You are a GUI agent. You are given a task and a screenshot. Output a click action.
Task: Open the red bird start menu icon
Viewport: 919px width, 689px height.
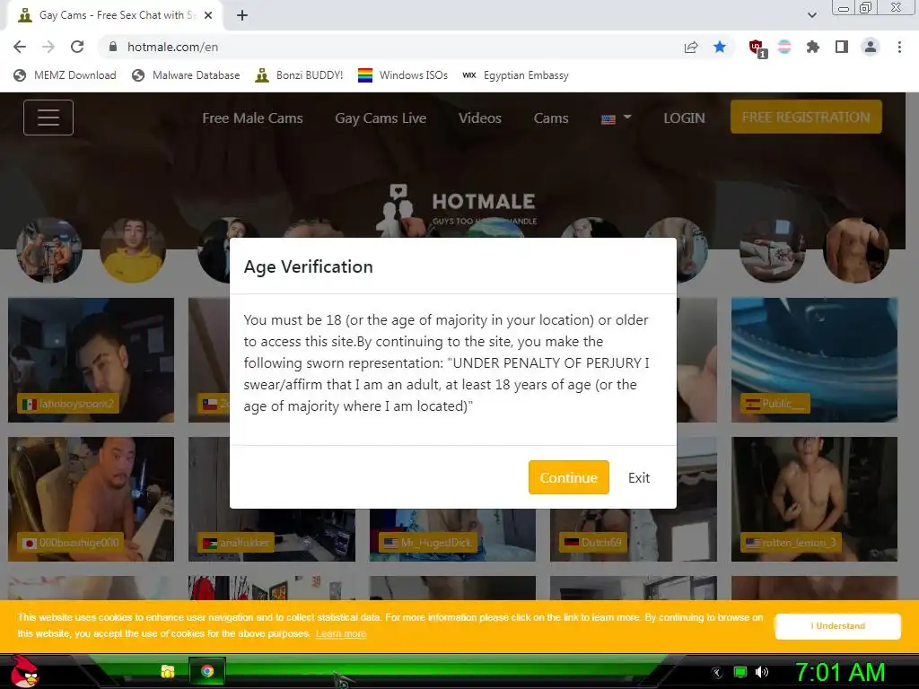point(24,671)
